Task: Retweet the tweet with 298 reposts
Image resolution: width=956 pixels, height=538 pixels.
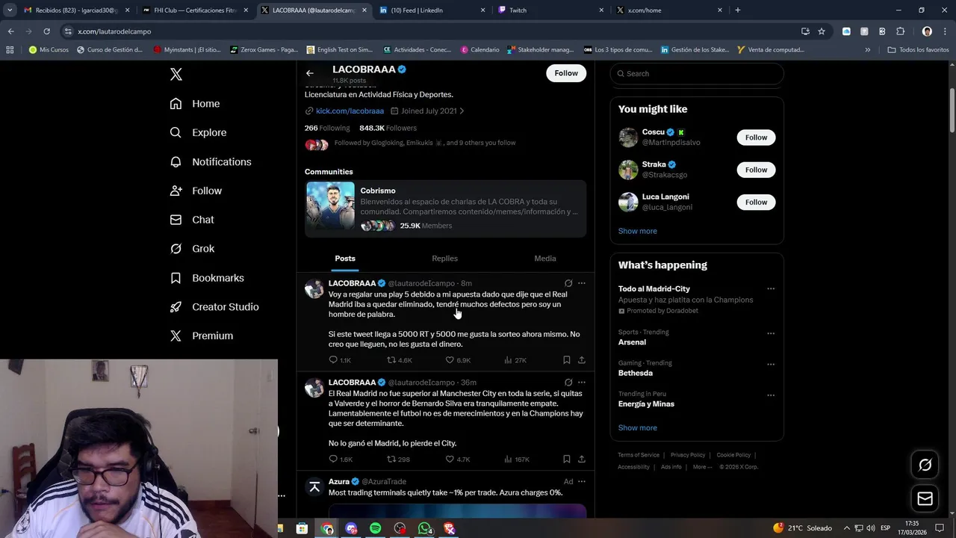Action: (x=398, y=460)
